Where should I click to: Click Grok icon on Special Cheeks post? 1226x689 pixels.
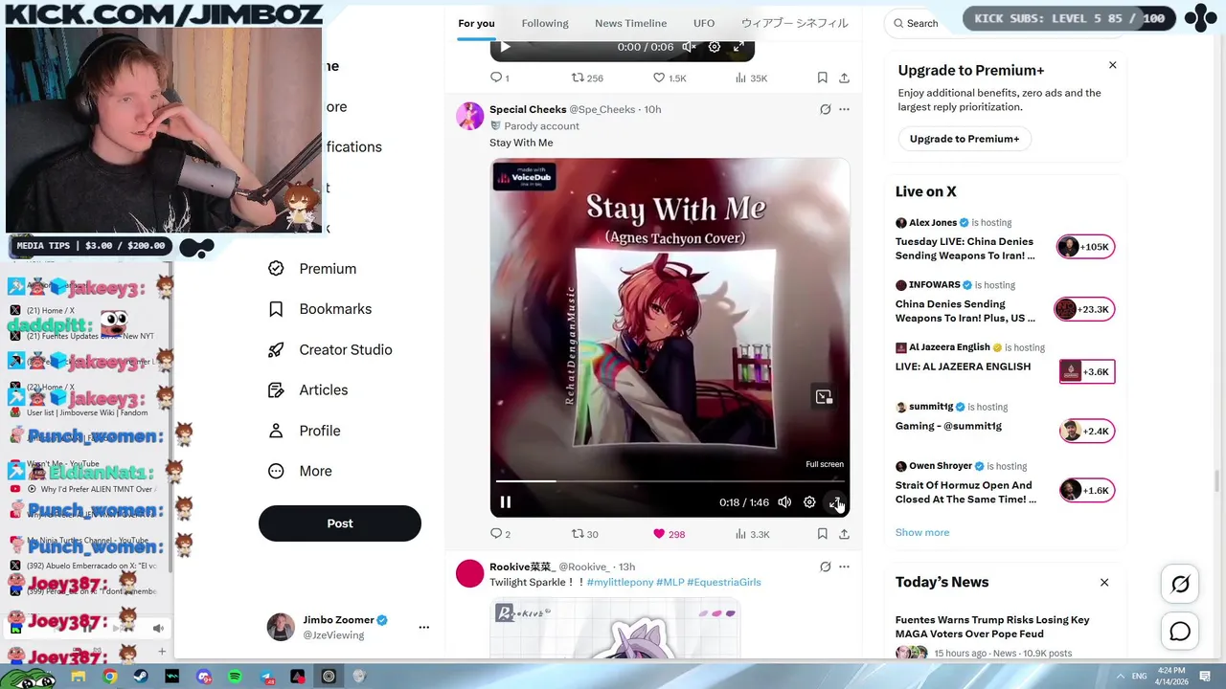(x=825, y=109)
